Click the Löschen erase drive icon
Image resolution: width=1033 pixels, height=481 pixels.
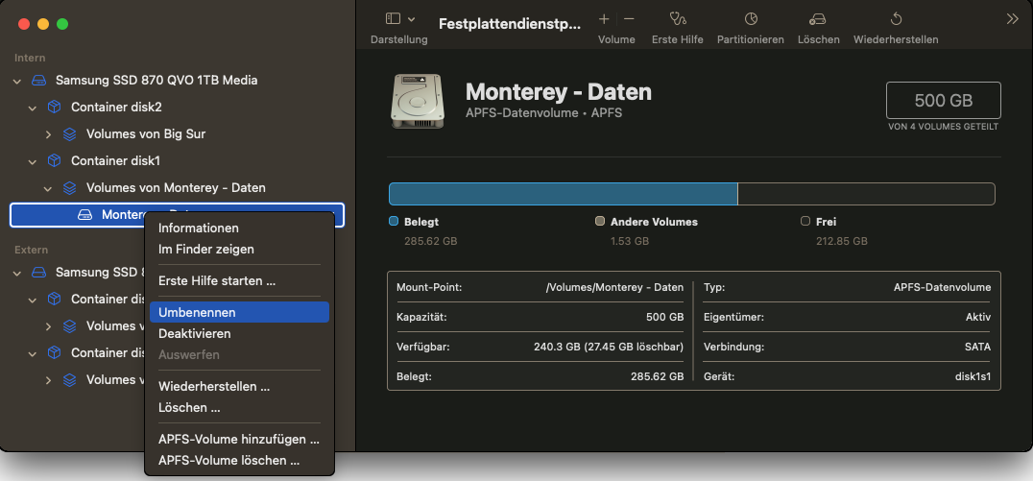pyautogui.click(x=818, y=19)
